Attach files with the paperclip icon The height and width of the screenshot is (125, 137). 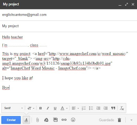pyautogui.click(x=37, y=120)
